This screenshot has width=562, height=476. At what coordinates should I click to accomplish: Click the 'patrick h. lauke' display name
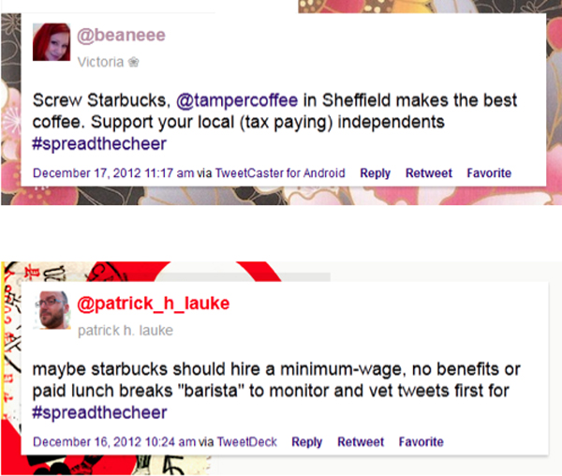click(126, 330)
